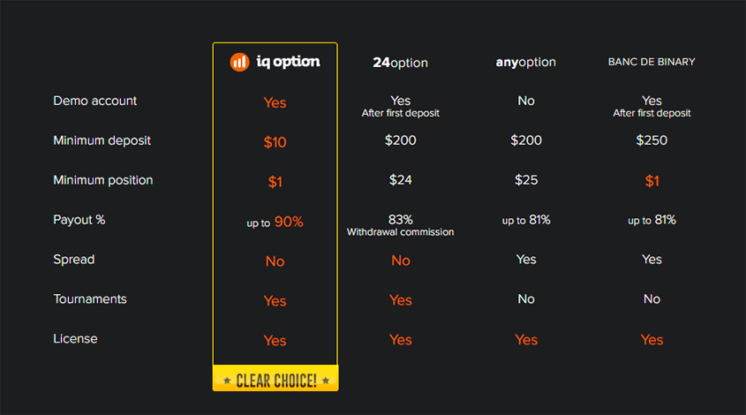Click the Minimum deposit row label
Screen dimensions: 746x415
[102, 141]
